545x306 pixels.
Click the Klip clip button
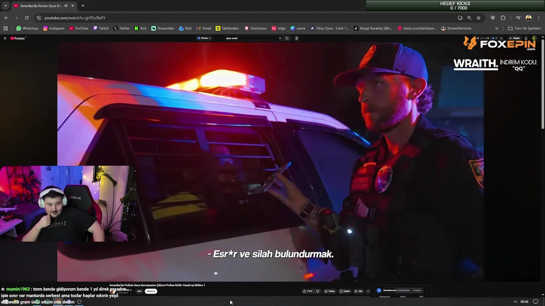(x=359, y=291)
